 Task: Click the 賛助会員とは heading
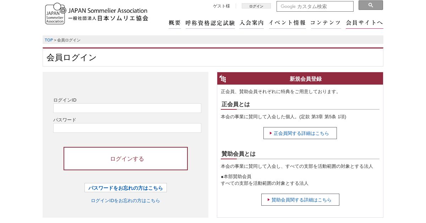click(239, 154)
